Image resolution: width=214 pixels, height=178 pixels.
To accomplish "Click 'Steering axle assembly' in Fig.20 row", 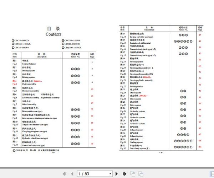I will point(141,74).
